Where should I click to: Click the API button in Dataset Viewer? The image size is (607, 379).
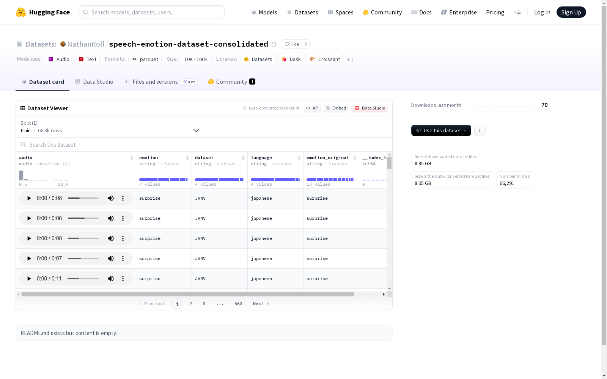click(x=312, y=108)
